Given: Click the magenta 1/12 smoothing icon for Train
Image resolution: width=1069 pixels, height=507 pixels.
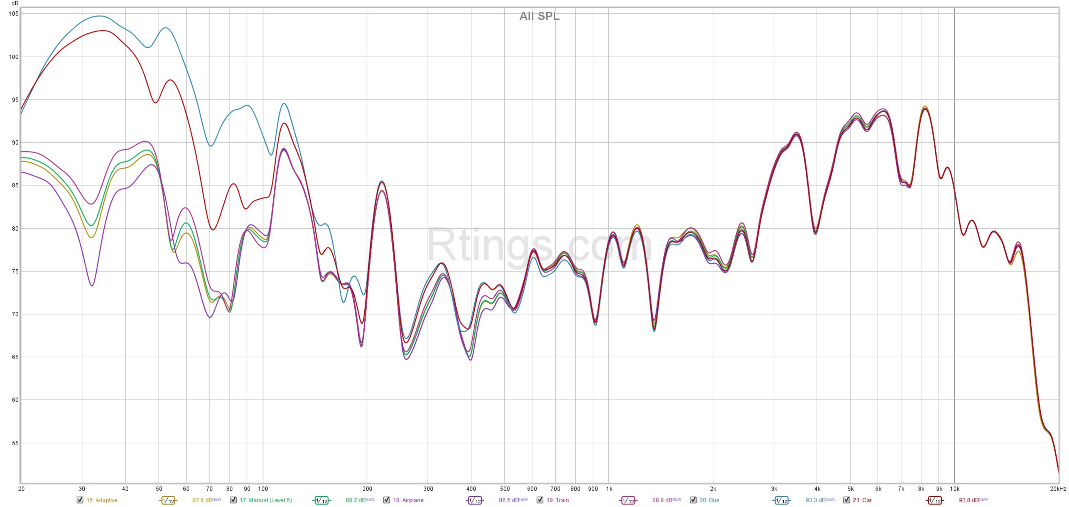Looking at the screenshot, I should click(x=628, y=500).
